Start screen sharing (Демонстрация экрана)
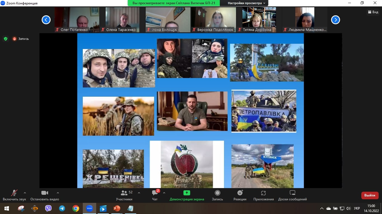 (x=187, y=195)
